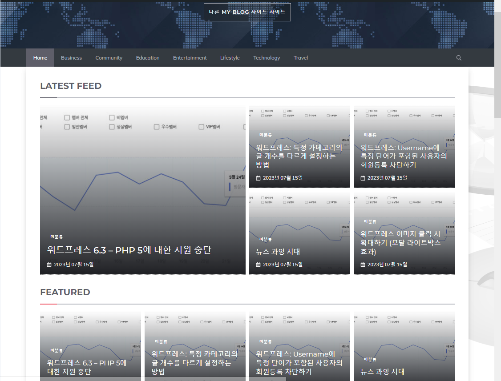This screenshot has width=501, height=381.
Task: Click the 다른 MY BLOG 사이트 header button
Action: coord(247,12)
